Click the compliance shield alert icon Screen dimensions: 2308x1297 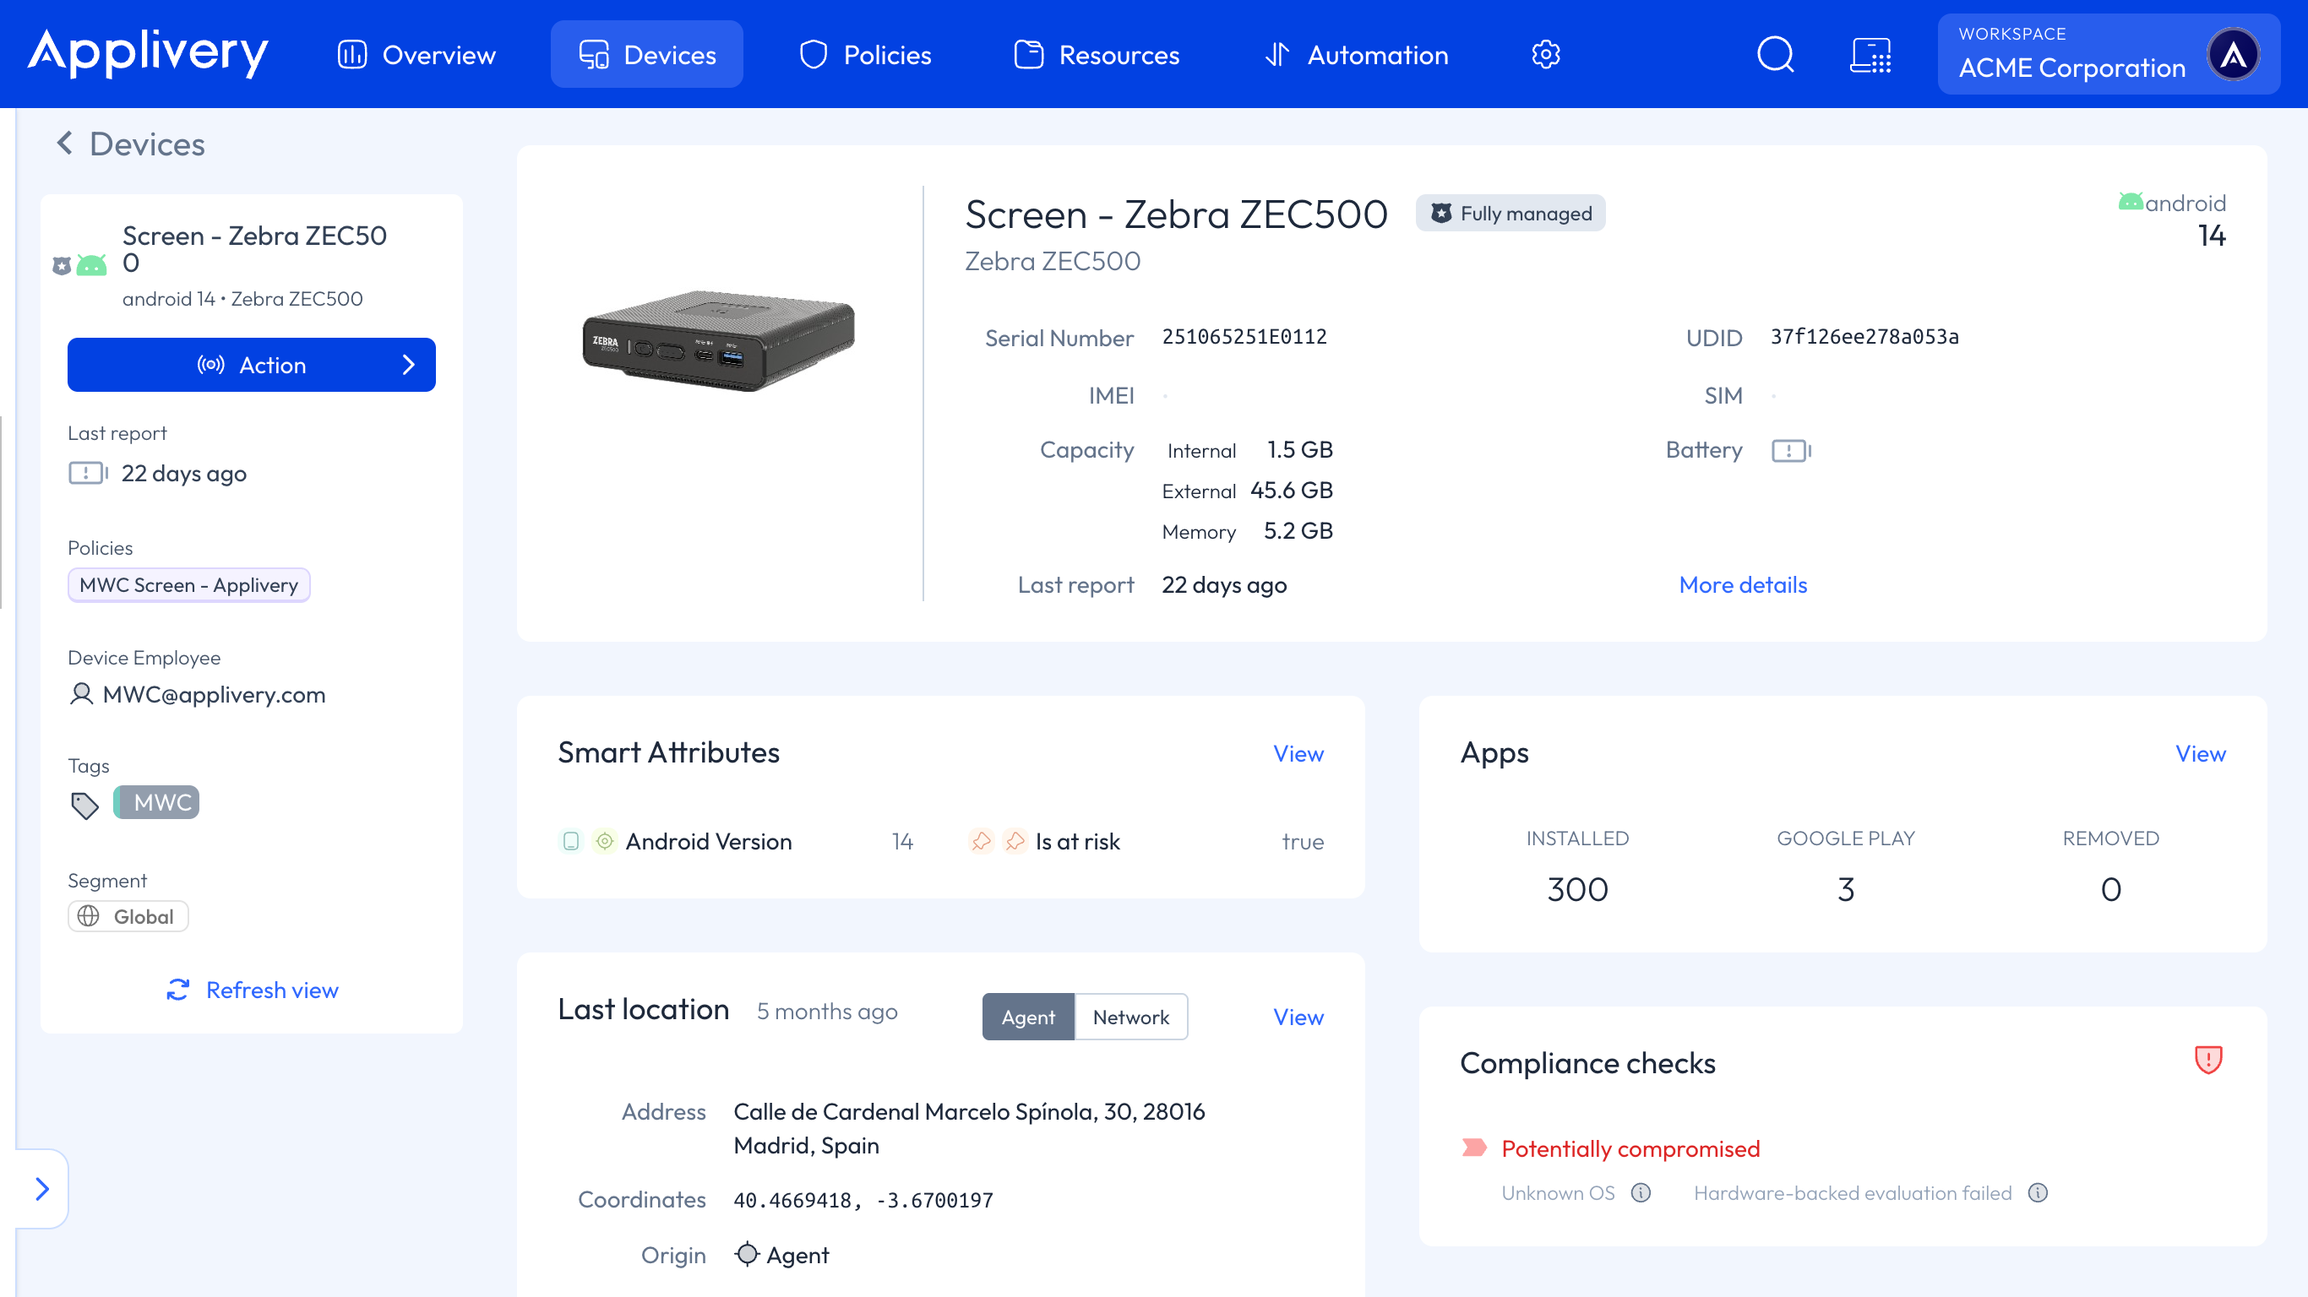coord(2208,1060)
